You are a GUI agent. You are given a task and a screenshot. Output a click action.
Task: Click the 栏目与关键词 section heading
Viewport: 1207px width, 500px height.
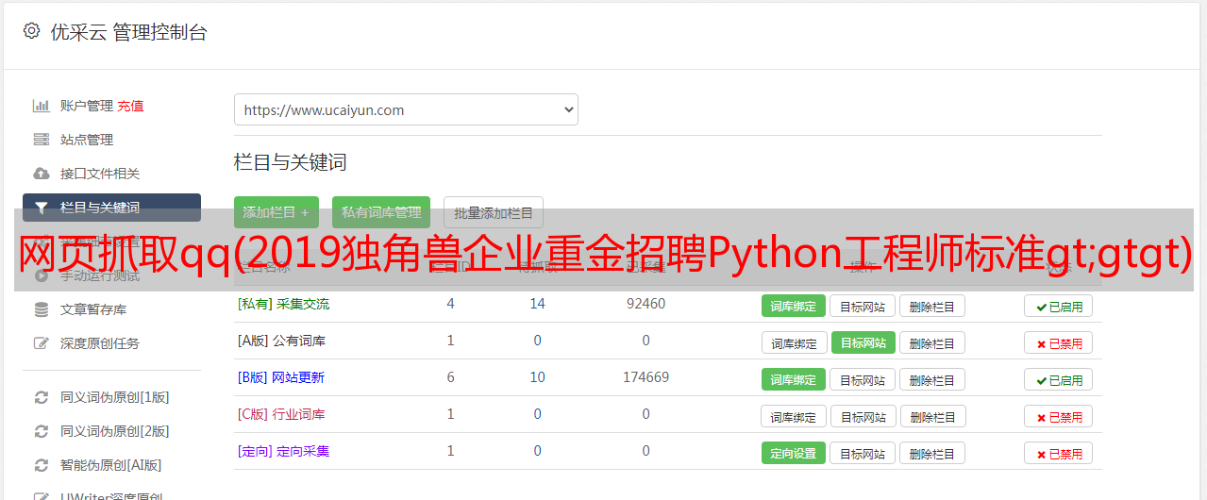290,162
